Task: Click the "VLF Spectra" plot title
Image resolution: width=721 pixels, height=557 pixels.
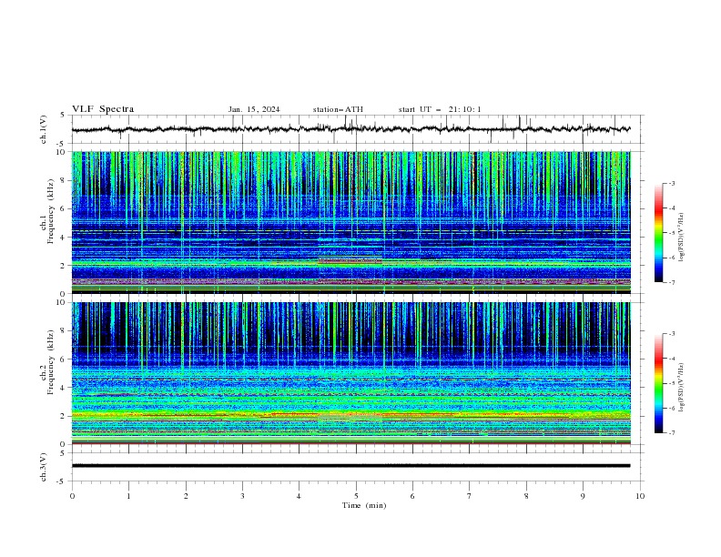Action: (103, 109)
